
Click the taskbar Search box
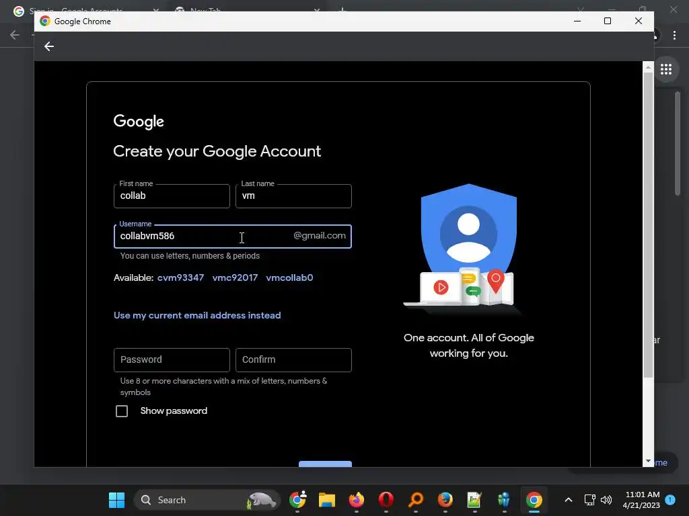point(207,500)
